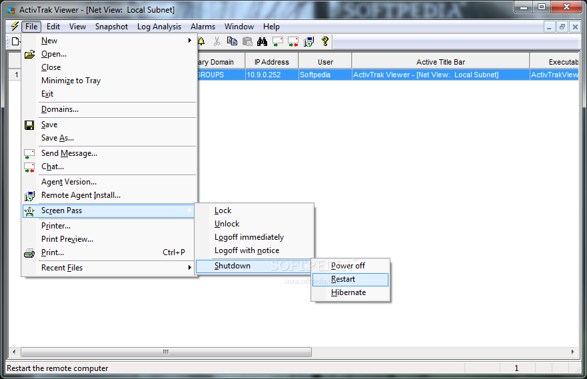Click the ActivTrak Viewer title bar icon
The image size is (587, 379).
coord(11,10)
